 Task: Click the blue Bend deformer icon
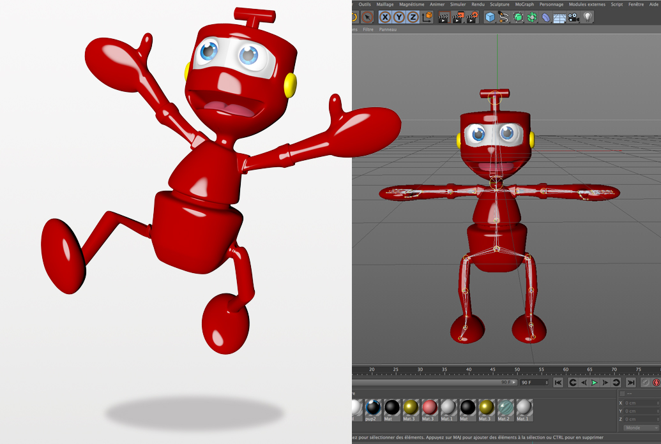click(x=546, y=18)
